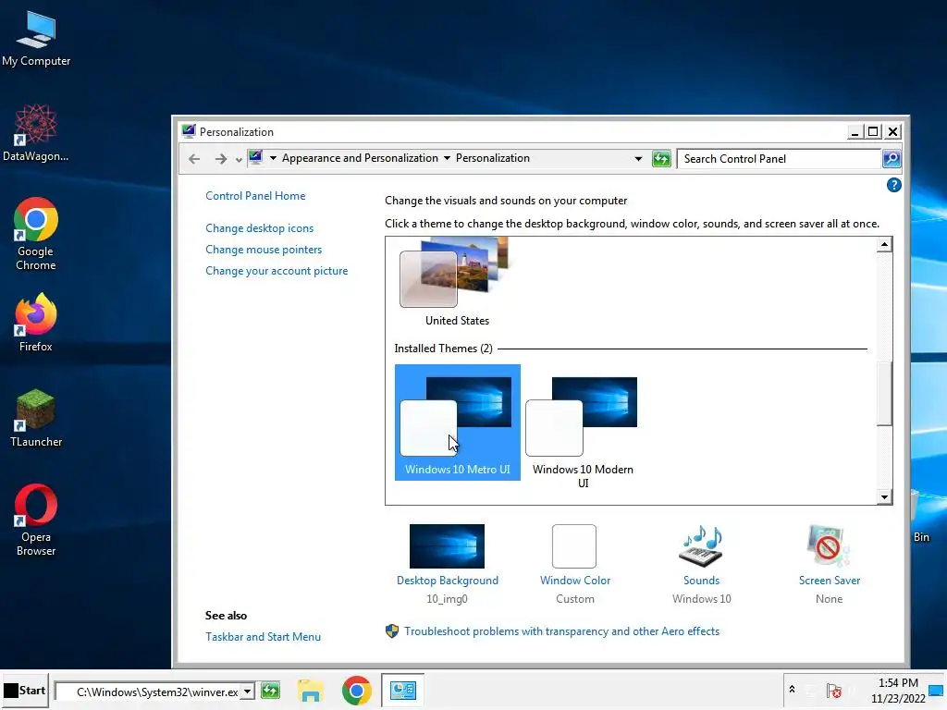Expand the root arrow before Appearance and Personalization
Image resolution: width=947 pixels, height=710 pixels.
point(273,158)
